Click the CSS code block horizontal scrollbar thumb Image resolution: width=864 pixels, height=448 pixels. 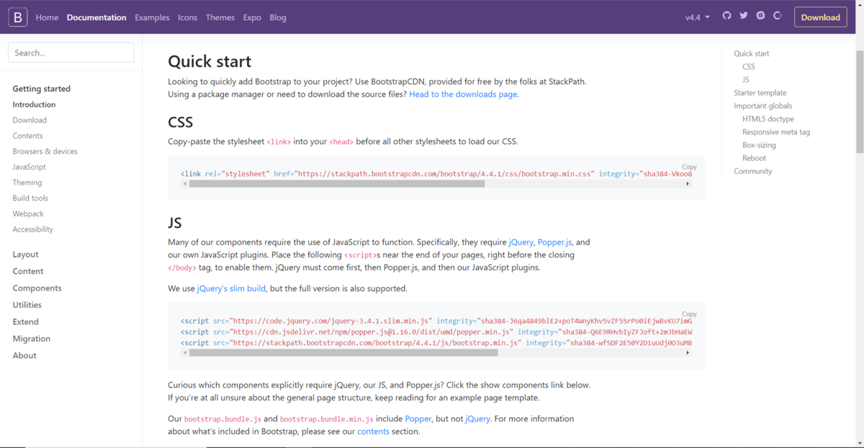(x=337, y=184)
